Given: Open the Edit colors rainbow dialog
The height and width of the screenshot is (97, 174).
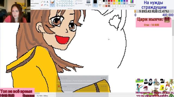Looking at the screenshot, I should tap(132, 3).
